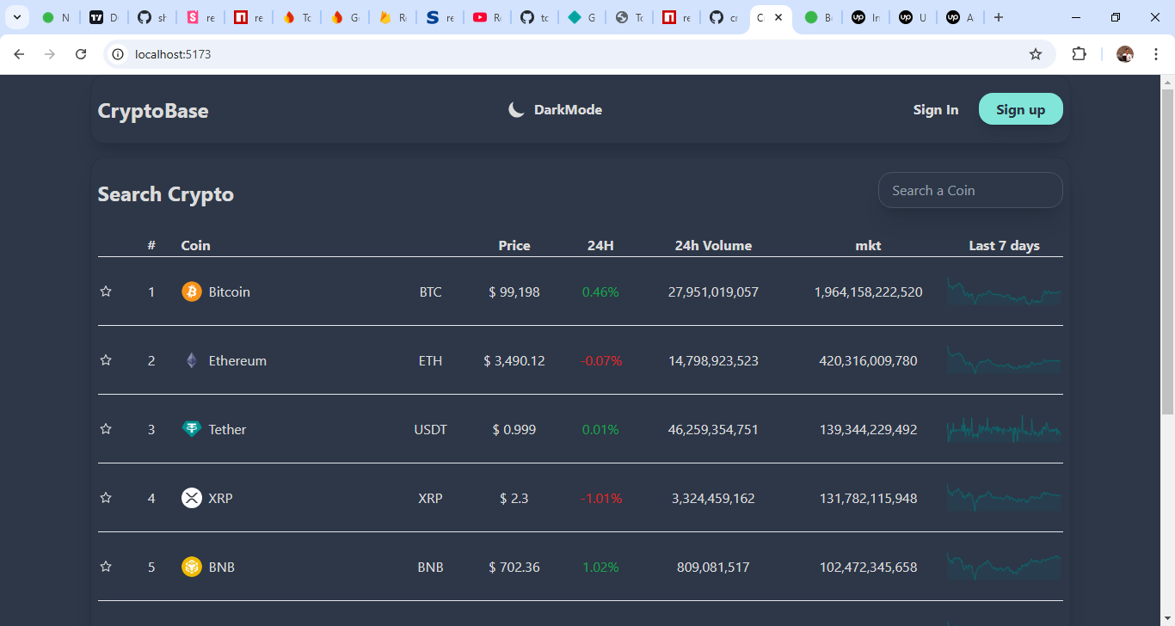Favorite Ethereum with its star icon
Screen dimensions: 1175x626
106,360
